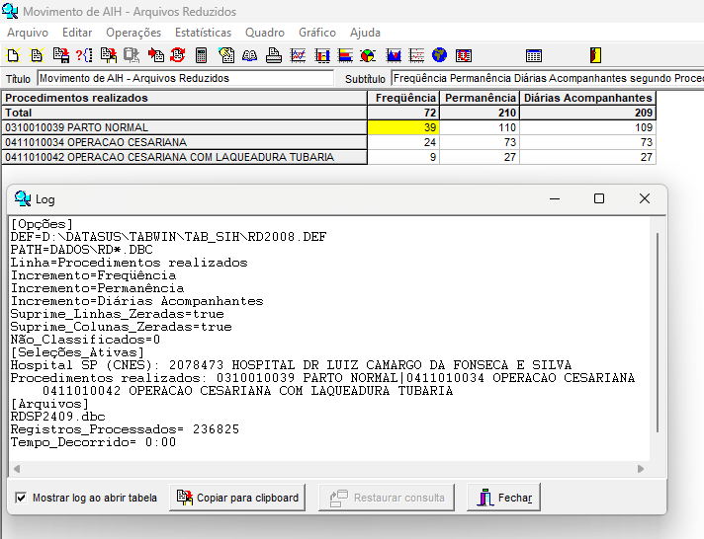Click the hand-on-sheet notes icon

point(226,55)
